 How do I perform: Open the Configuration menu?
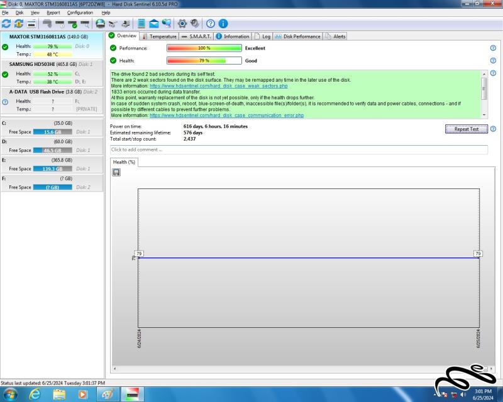point(80,13)
